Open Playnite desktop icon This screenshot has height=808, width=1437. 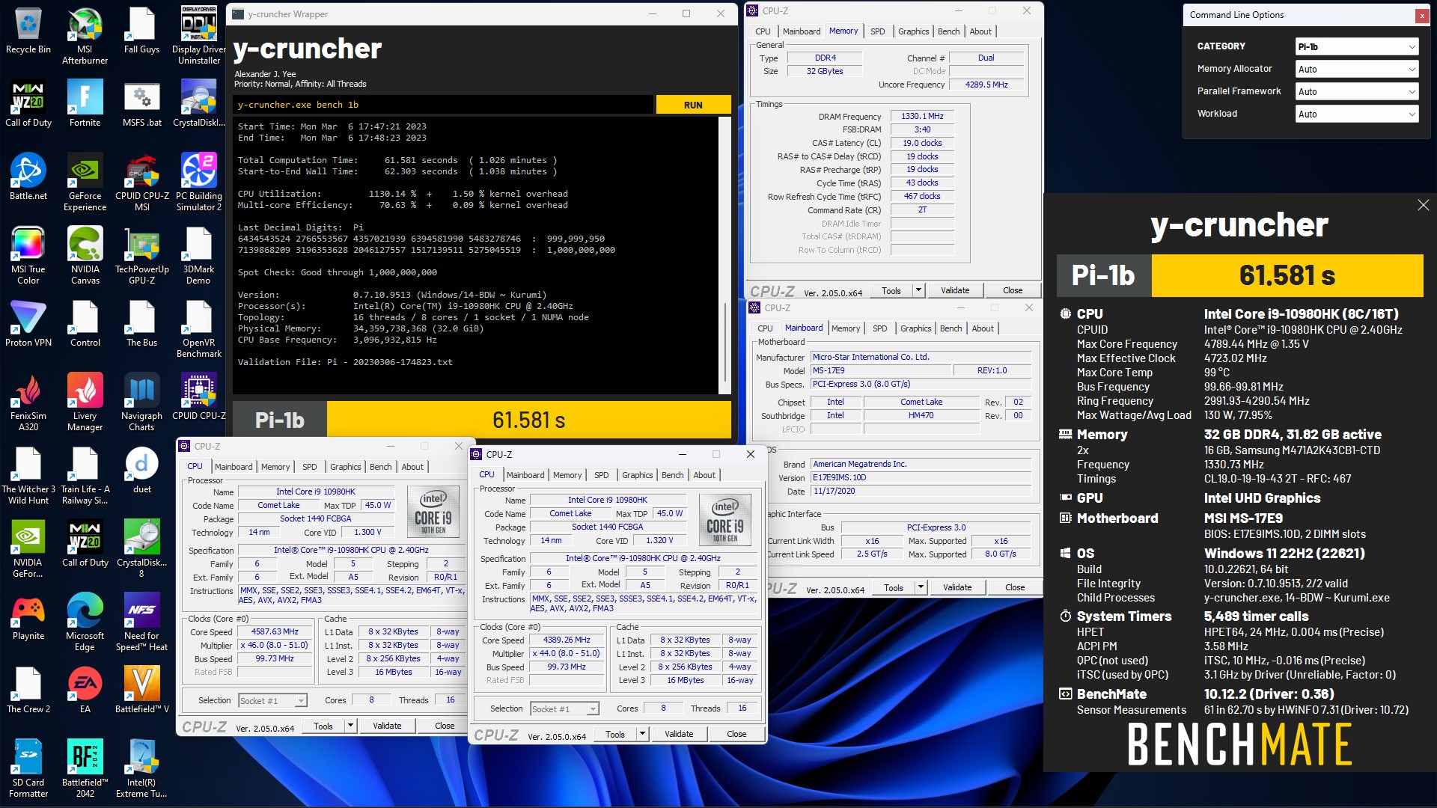(x=28, y=617)
